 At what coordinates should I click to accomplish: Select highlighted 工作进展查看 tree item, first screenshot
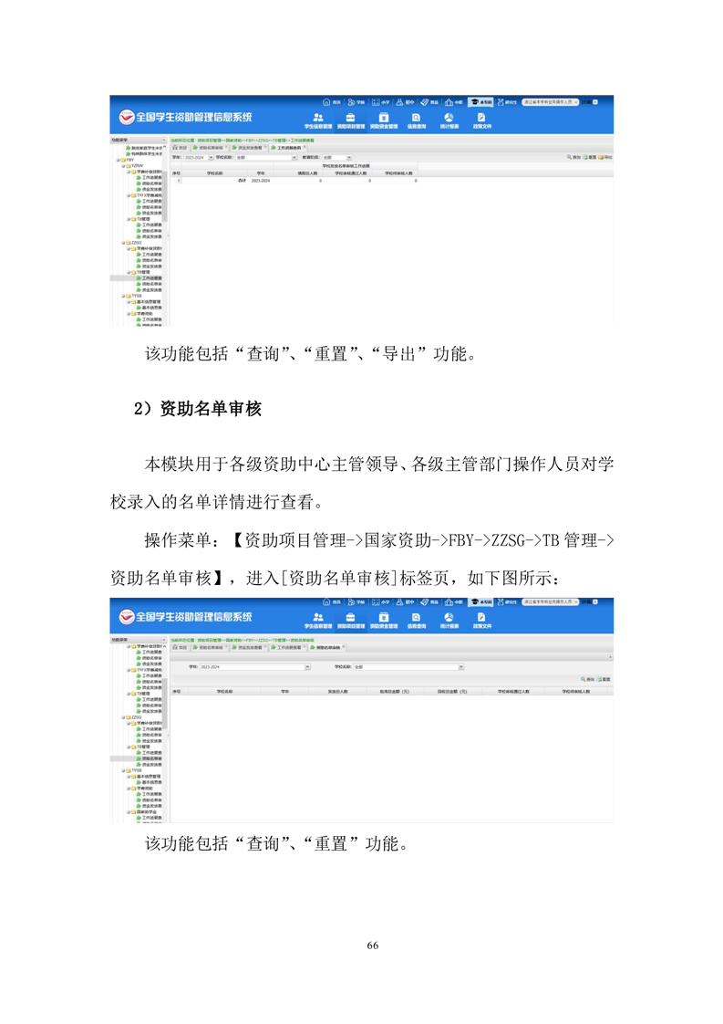(x=149, y=278)
